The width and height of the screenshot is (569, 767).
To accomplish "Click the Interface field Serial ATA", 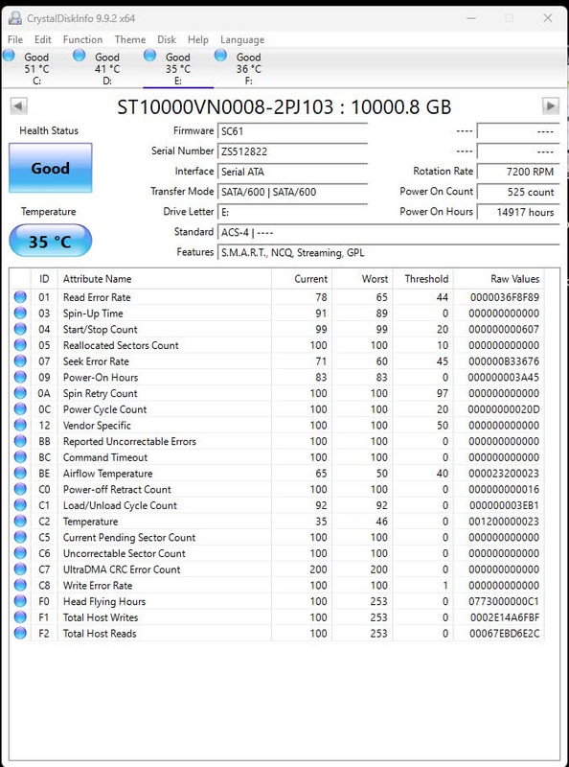I will click(292, 172).
